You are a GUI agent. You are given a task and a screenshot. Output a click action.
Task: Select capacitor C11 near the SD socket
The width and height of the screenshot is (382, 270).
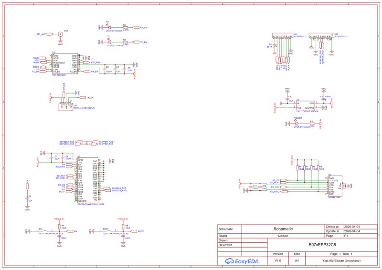click(x=250, y=187)
